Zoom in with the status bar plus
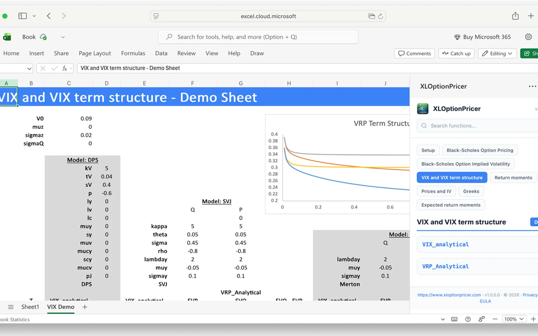 coord(533,319)
